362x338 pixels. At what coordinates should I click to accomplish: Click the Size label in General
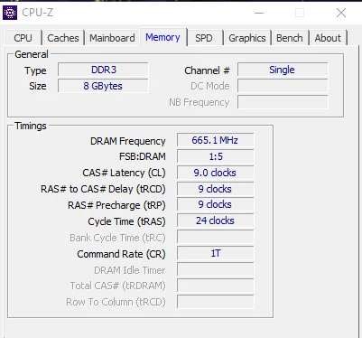(38, 86)
